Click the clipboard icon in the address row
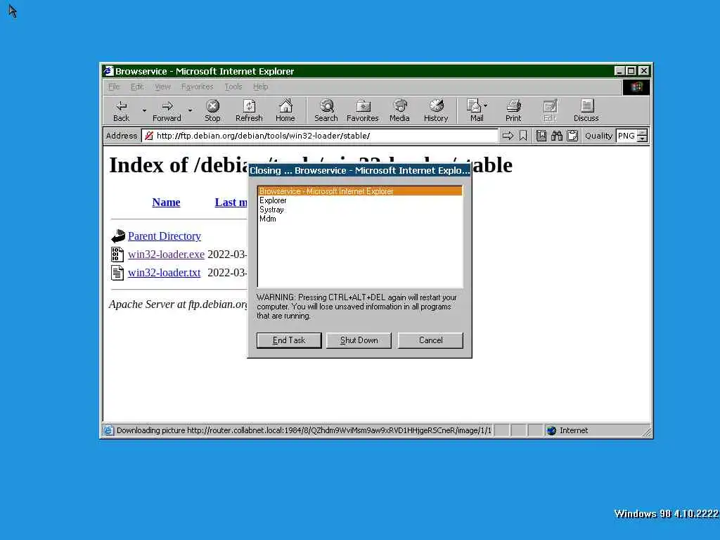This screenshot has width=720, height=540. (x=572, y=136)
